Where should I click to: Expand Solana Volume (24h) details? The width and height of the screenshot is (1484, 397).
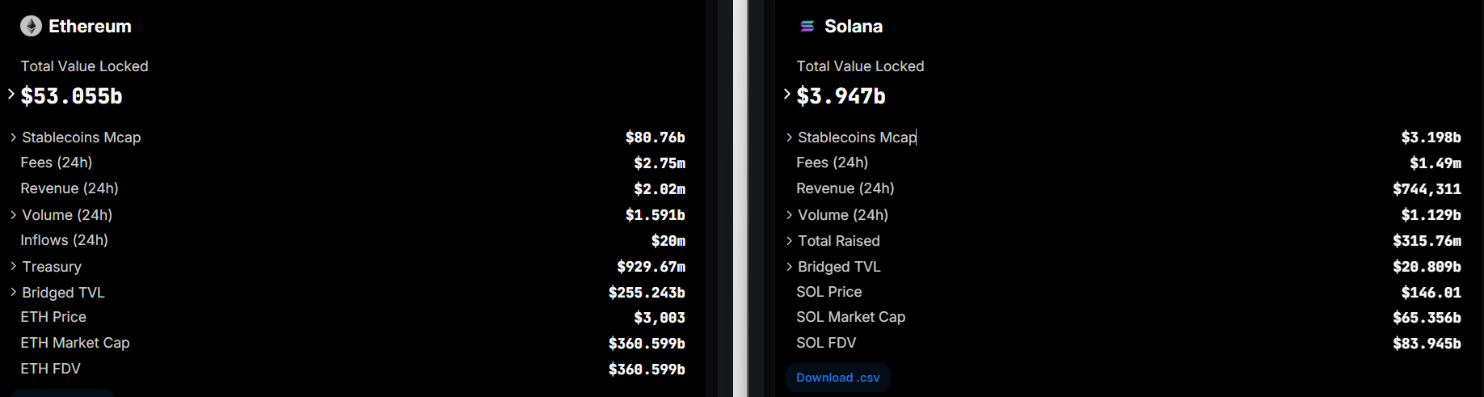(789, 215)
